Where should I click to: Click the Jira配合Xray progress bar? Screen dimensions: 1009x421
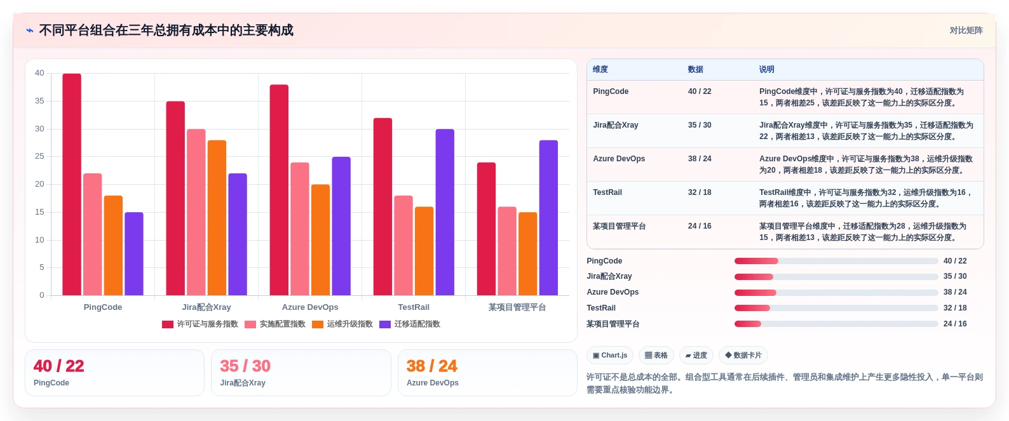pos(836,277)
